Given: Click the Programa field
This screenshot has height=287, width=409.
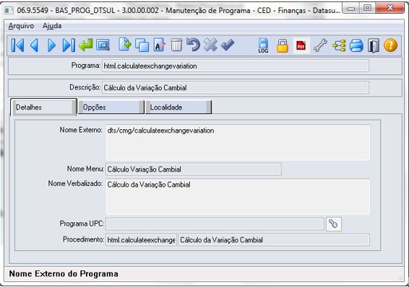Looking at the screenshot, I should coord(236,66).
